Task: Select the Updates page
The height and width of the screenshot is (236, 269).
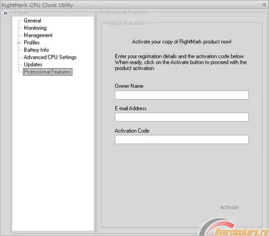Action: click(x=33, y=64)
